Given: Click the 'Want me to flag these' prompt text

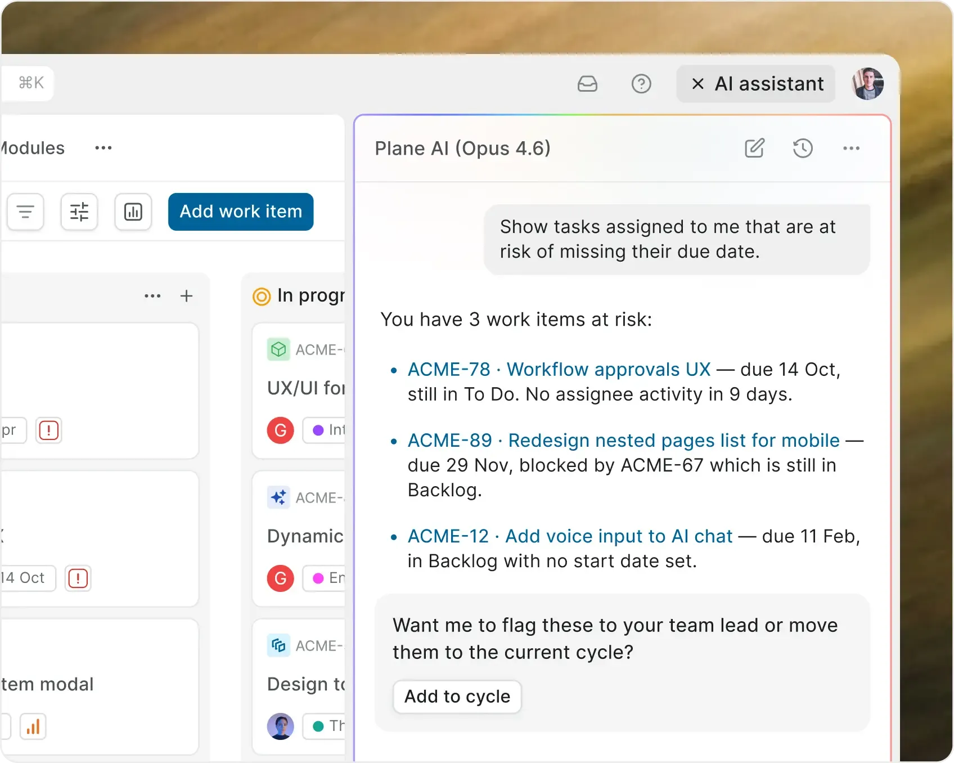Looking at the screenshot, I should (615, 639).
